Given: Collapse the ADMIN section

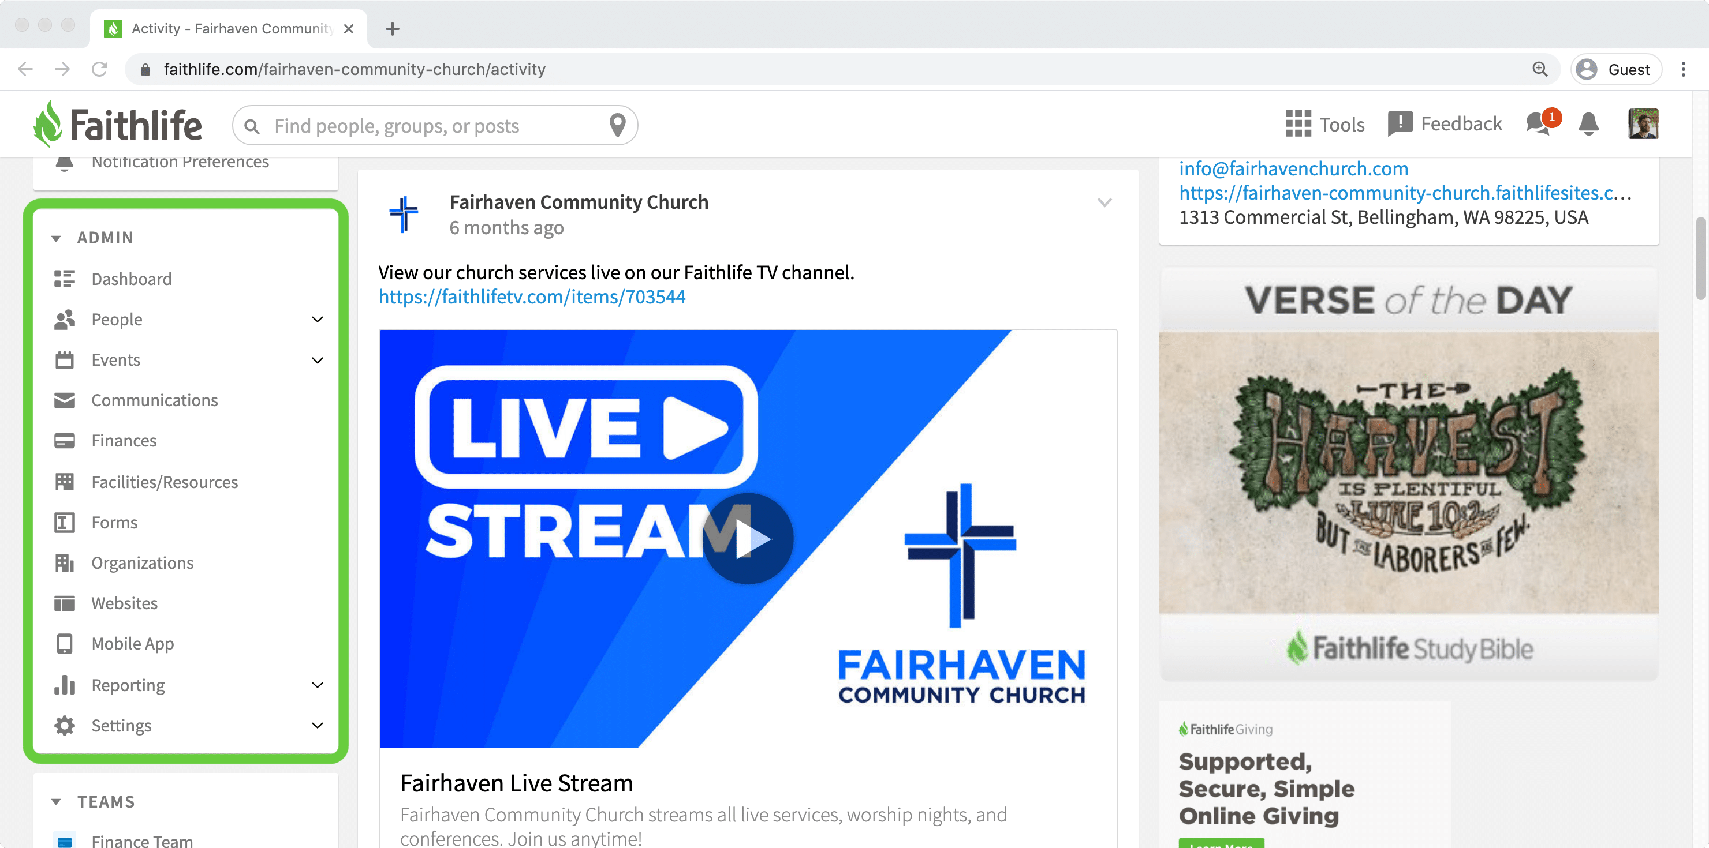Looking at the screenshot, I should [x=56, y=238].
